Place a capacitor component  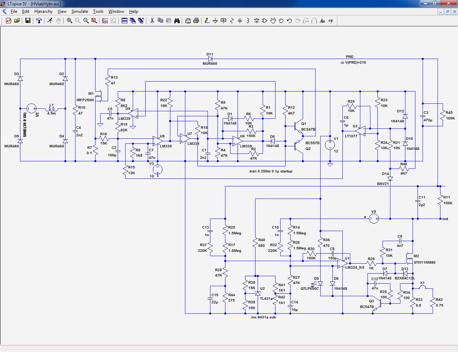click(240, 21)
